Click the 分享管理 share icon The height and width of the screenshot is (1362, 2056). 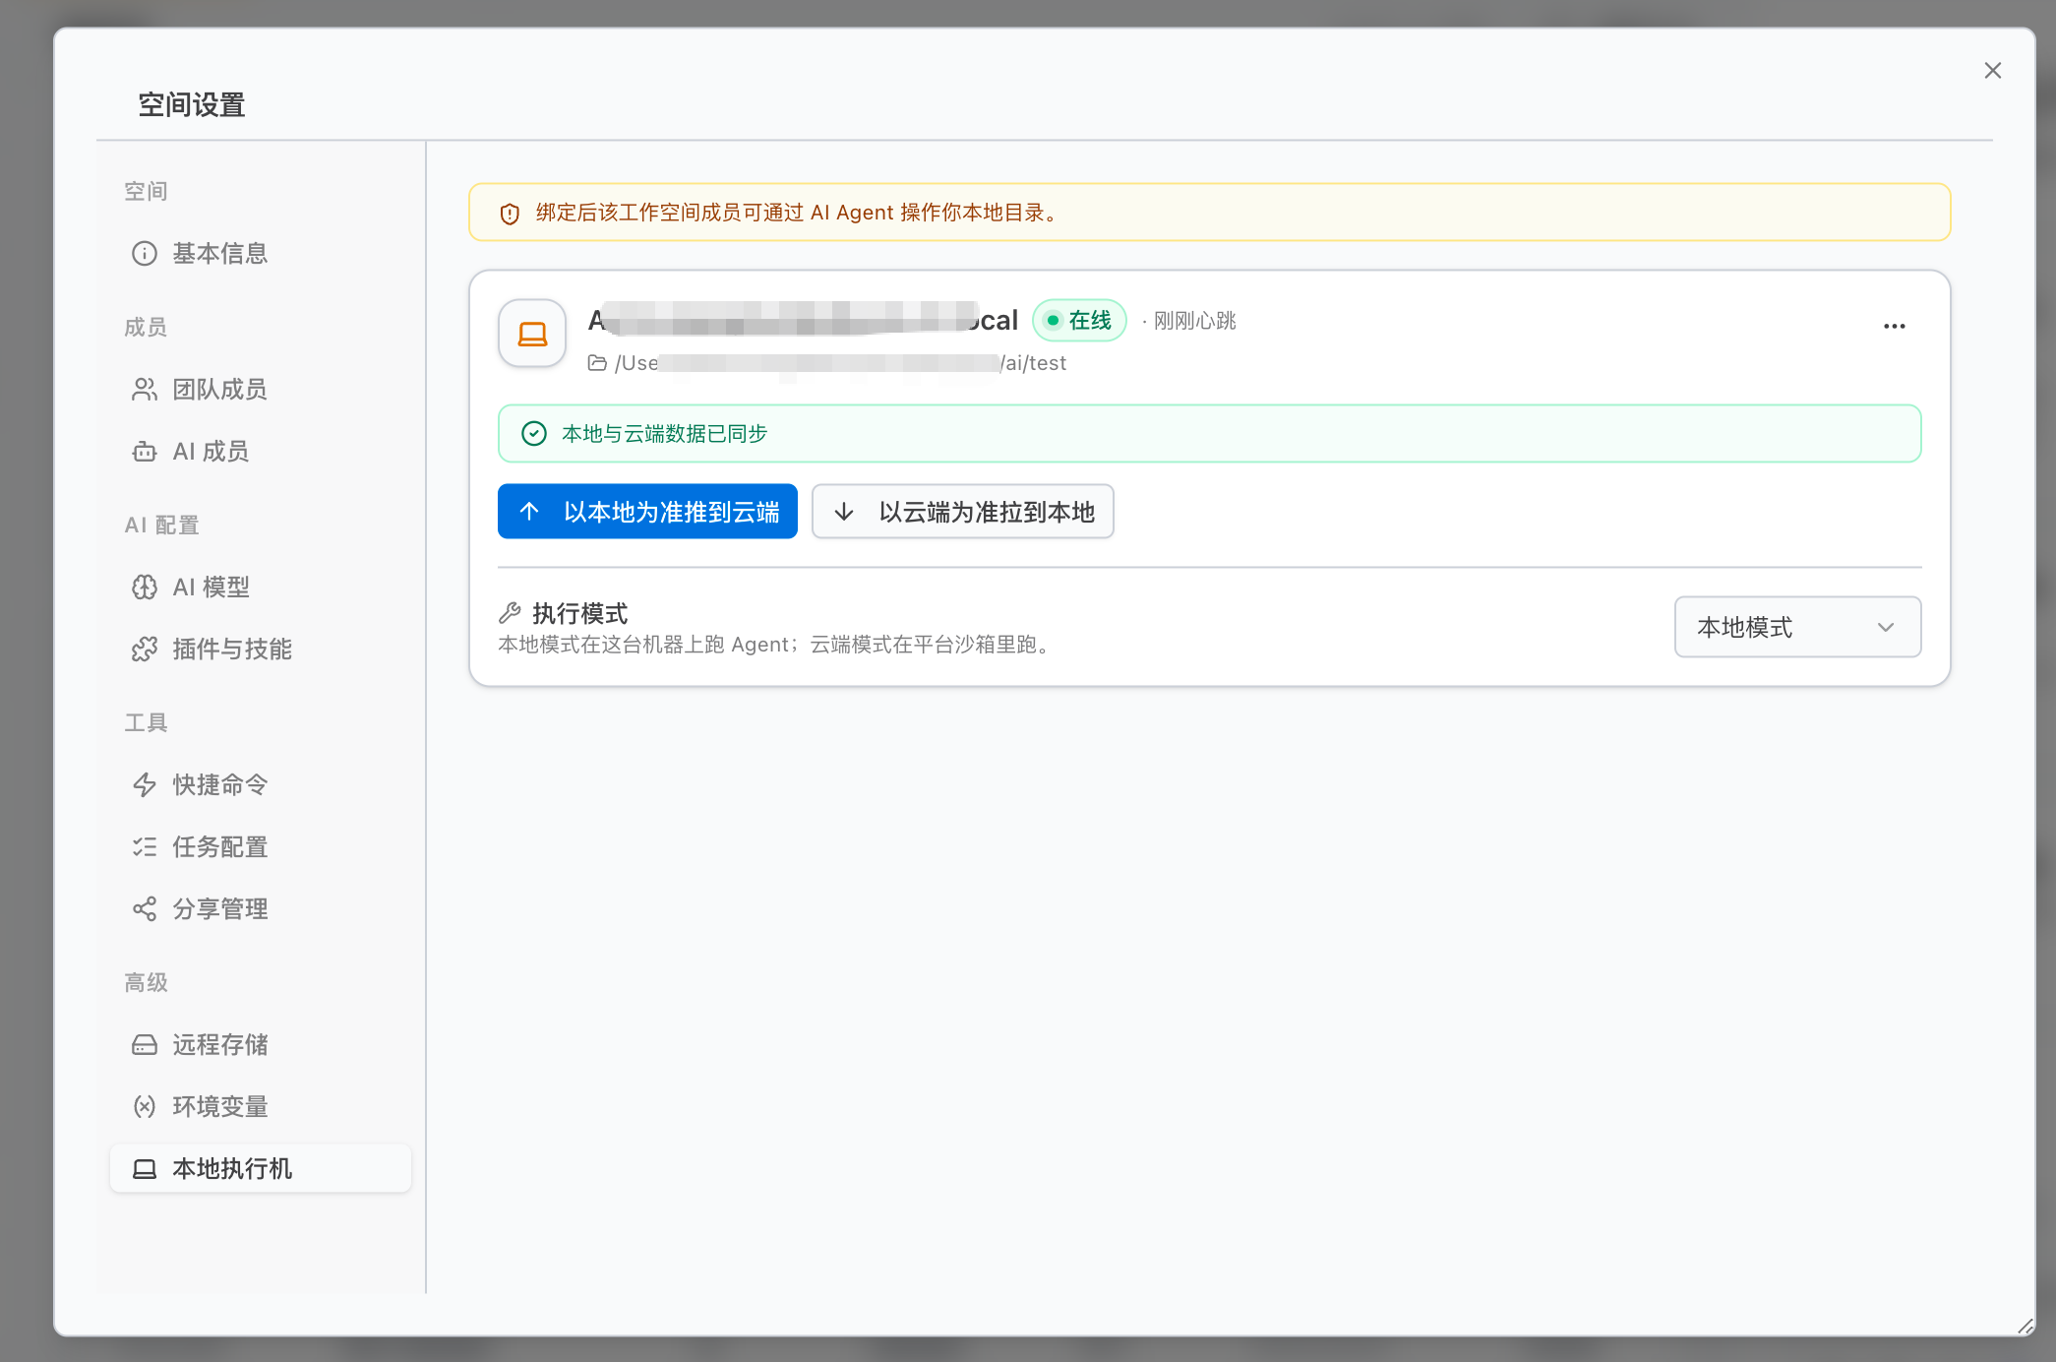(146, 908)
